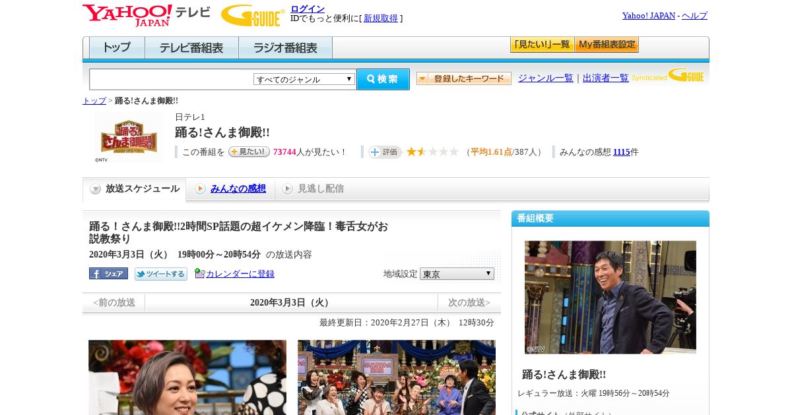Screen dimensions: 792x415
Task: Open the Yahoo! JAPAN link at top right
Action: coord(649,15)
